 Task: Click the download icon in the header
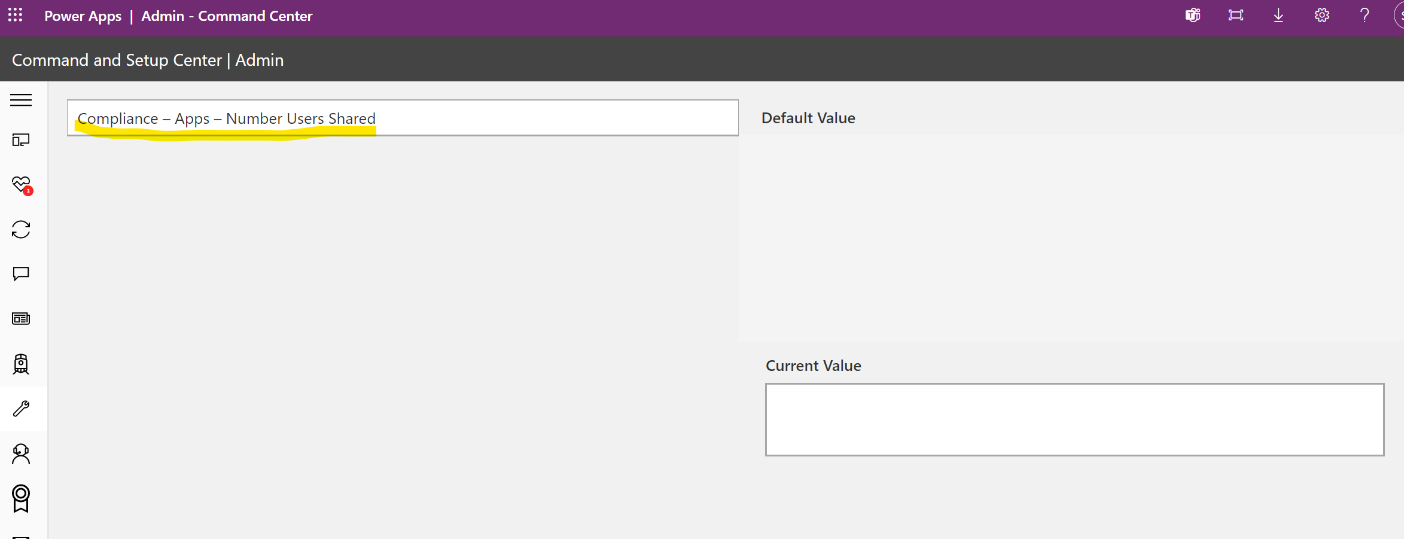(1278, 15)
